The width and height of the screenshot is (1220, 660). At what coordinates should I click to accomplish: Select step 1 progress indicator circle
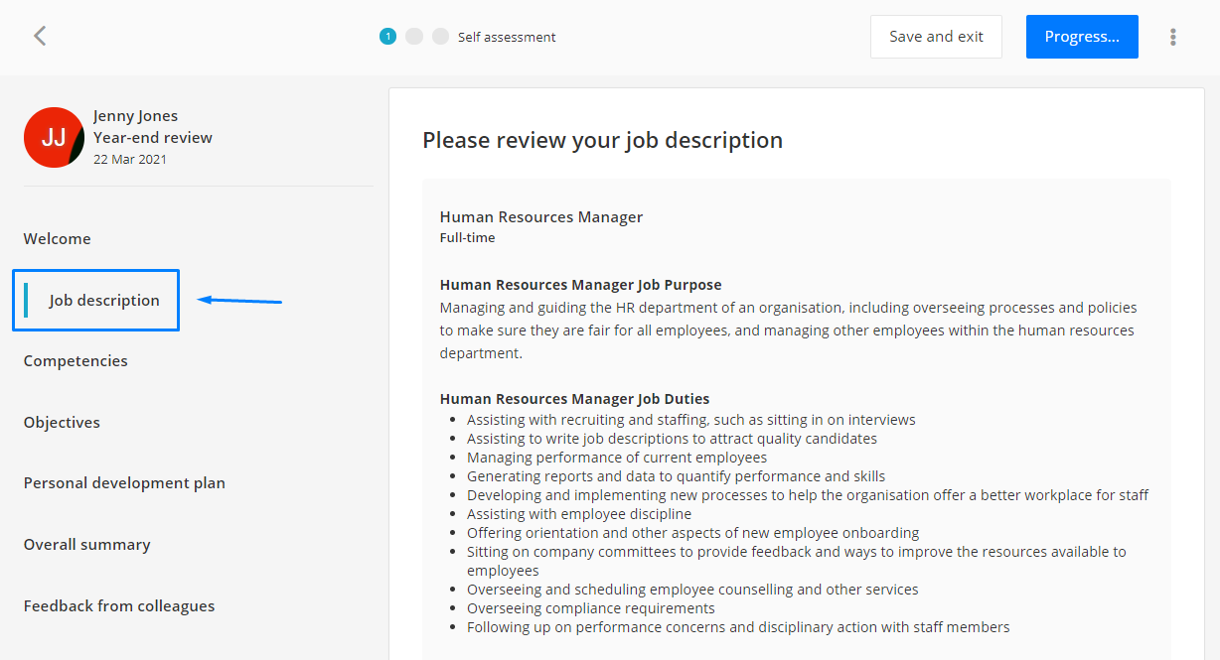coord(387,37)
